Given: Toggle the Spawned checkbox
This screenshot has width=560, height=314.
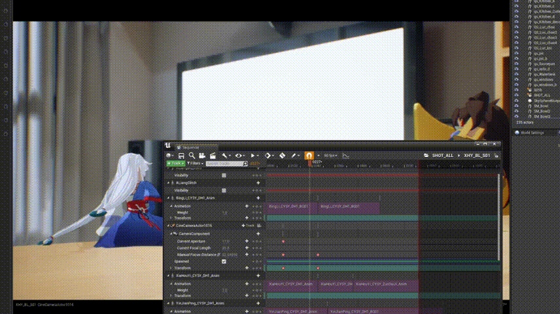Looking at the screenshot, I should coord(224,262).
